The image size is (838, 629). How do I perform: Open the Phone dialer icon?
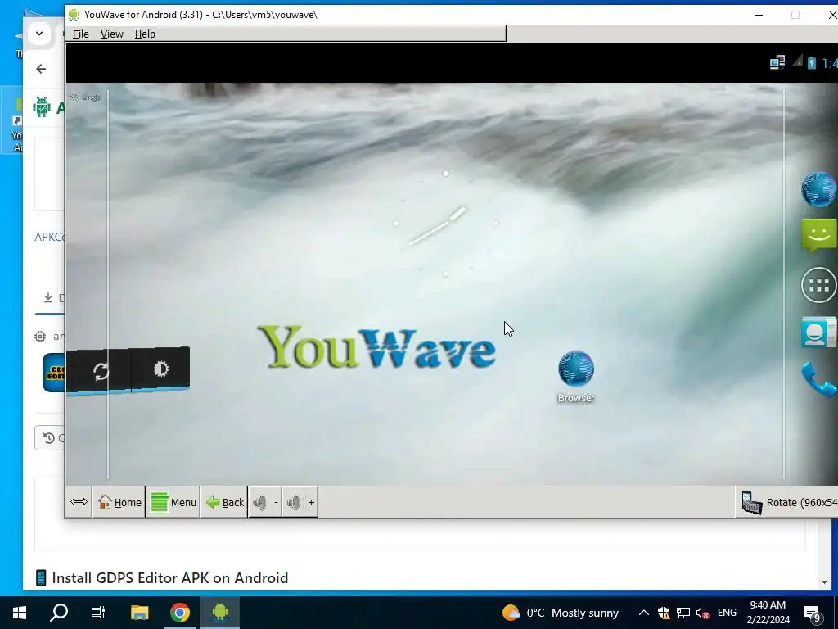coord(818,378)
